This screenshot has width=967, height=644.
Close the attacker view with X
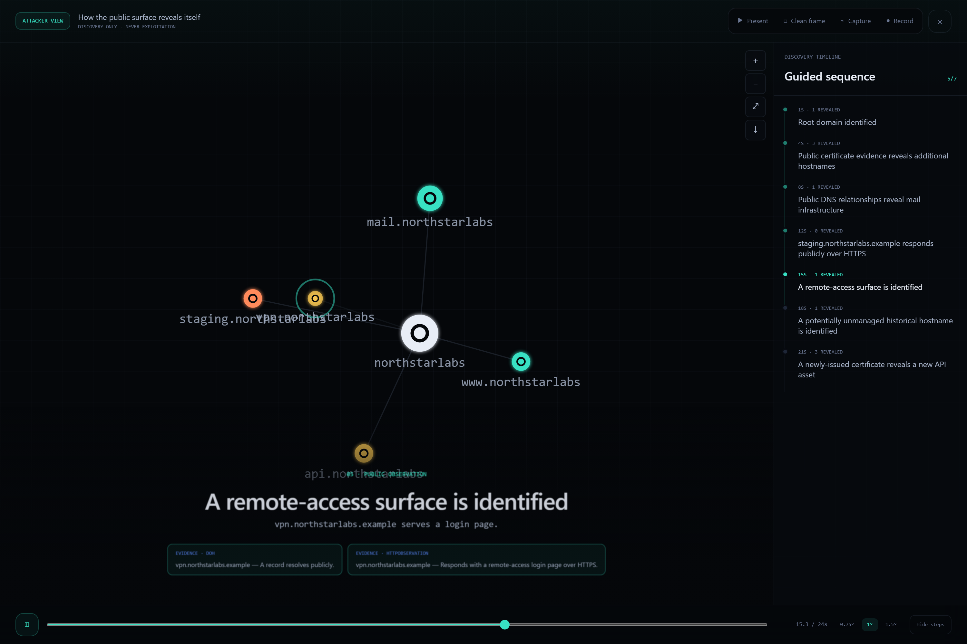click(940, 21)
